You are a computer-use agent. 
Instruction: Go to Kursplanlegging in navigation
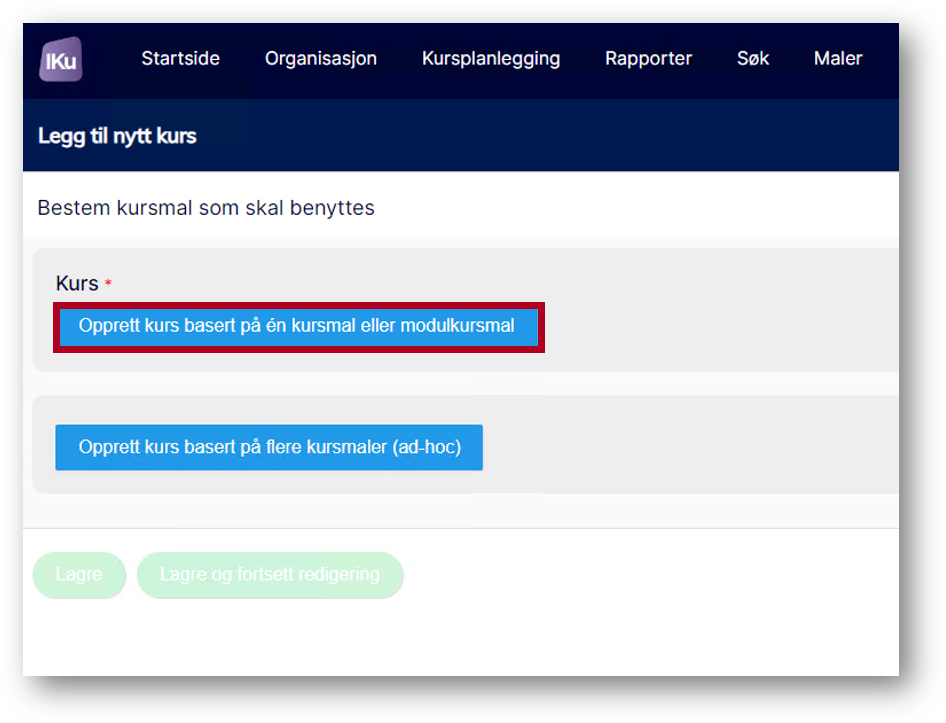491,59
